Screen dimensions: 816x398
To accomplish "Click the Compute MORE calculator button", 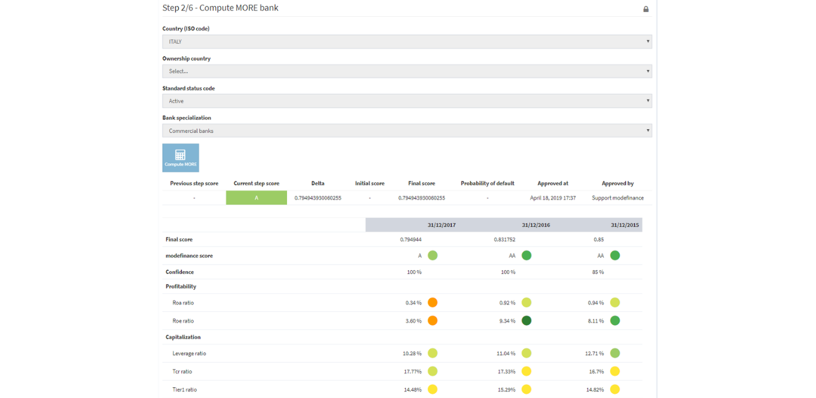I will point(181,158).
